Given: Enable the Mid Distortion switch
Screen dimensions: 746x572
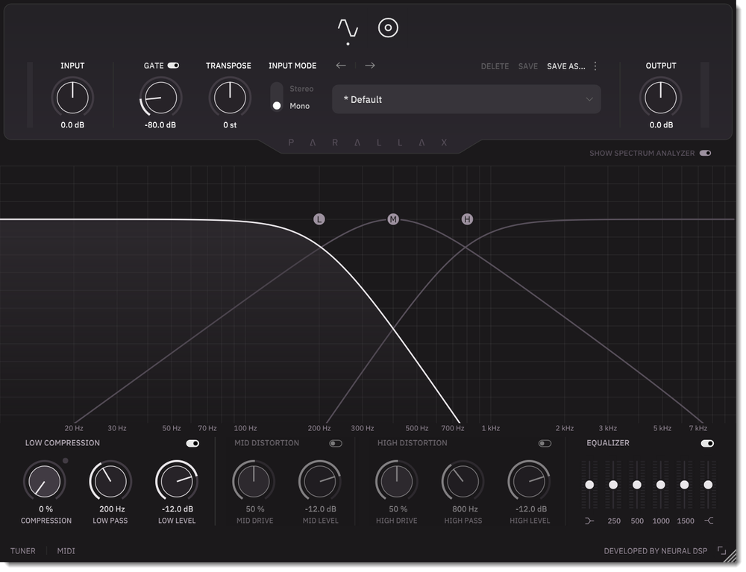Looking at the screenshot, I should tap(336, 443).
